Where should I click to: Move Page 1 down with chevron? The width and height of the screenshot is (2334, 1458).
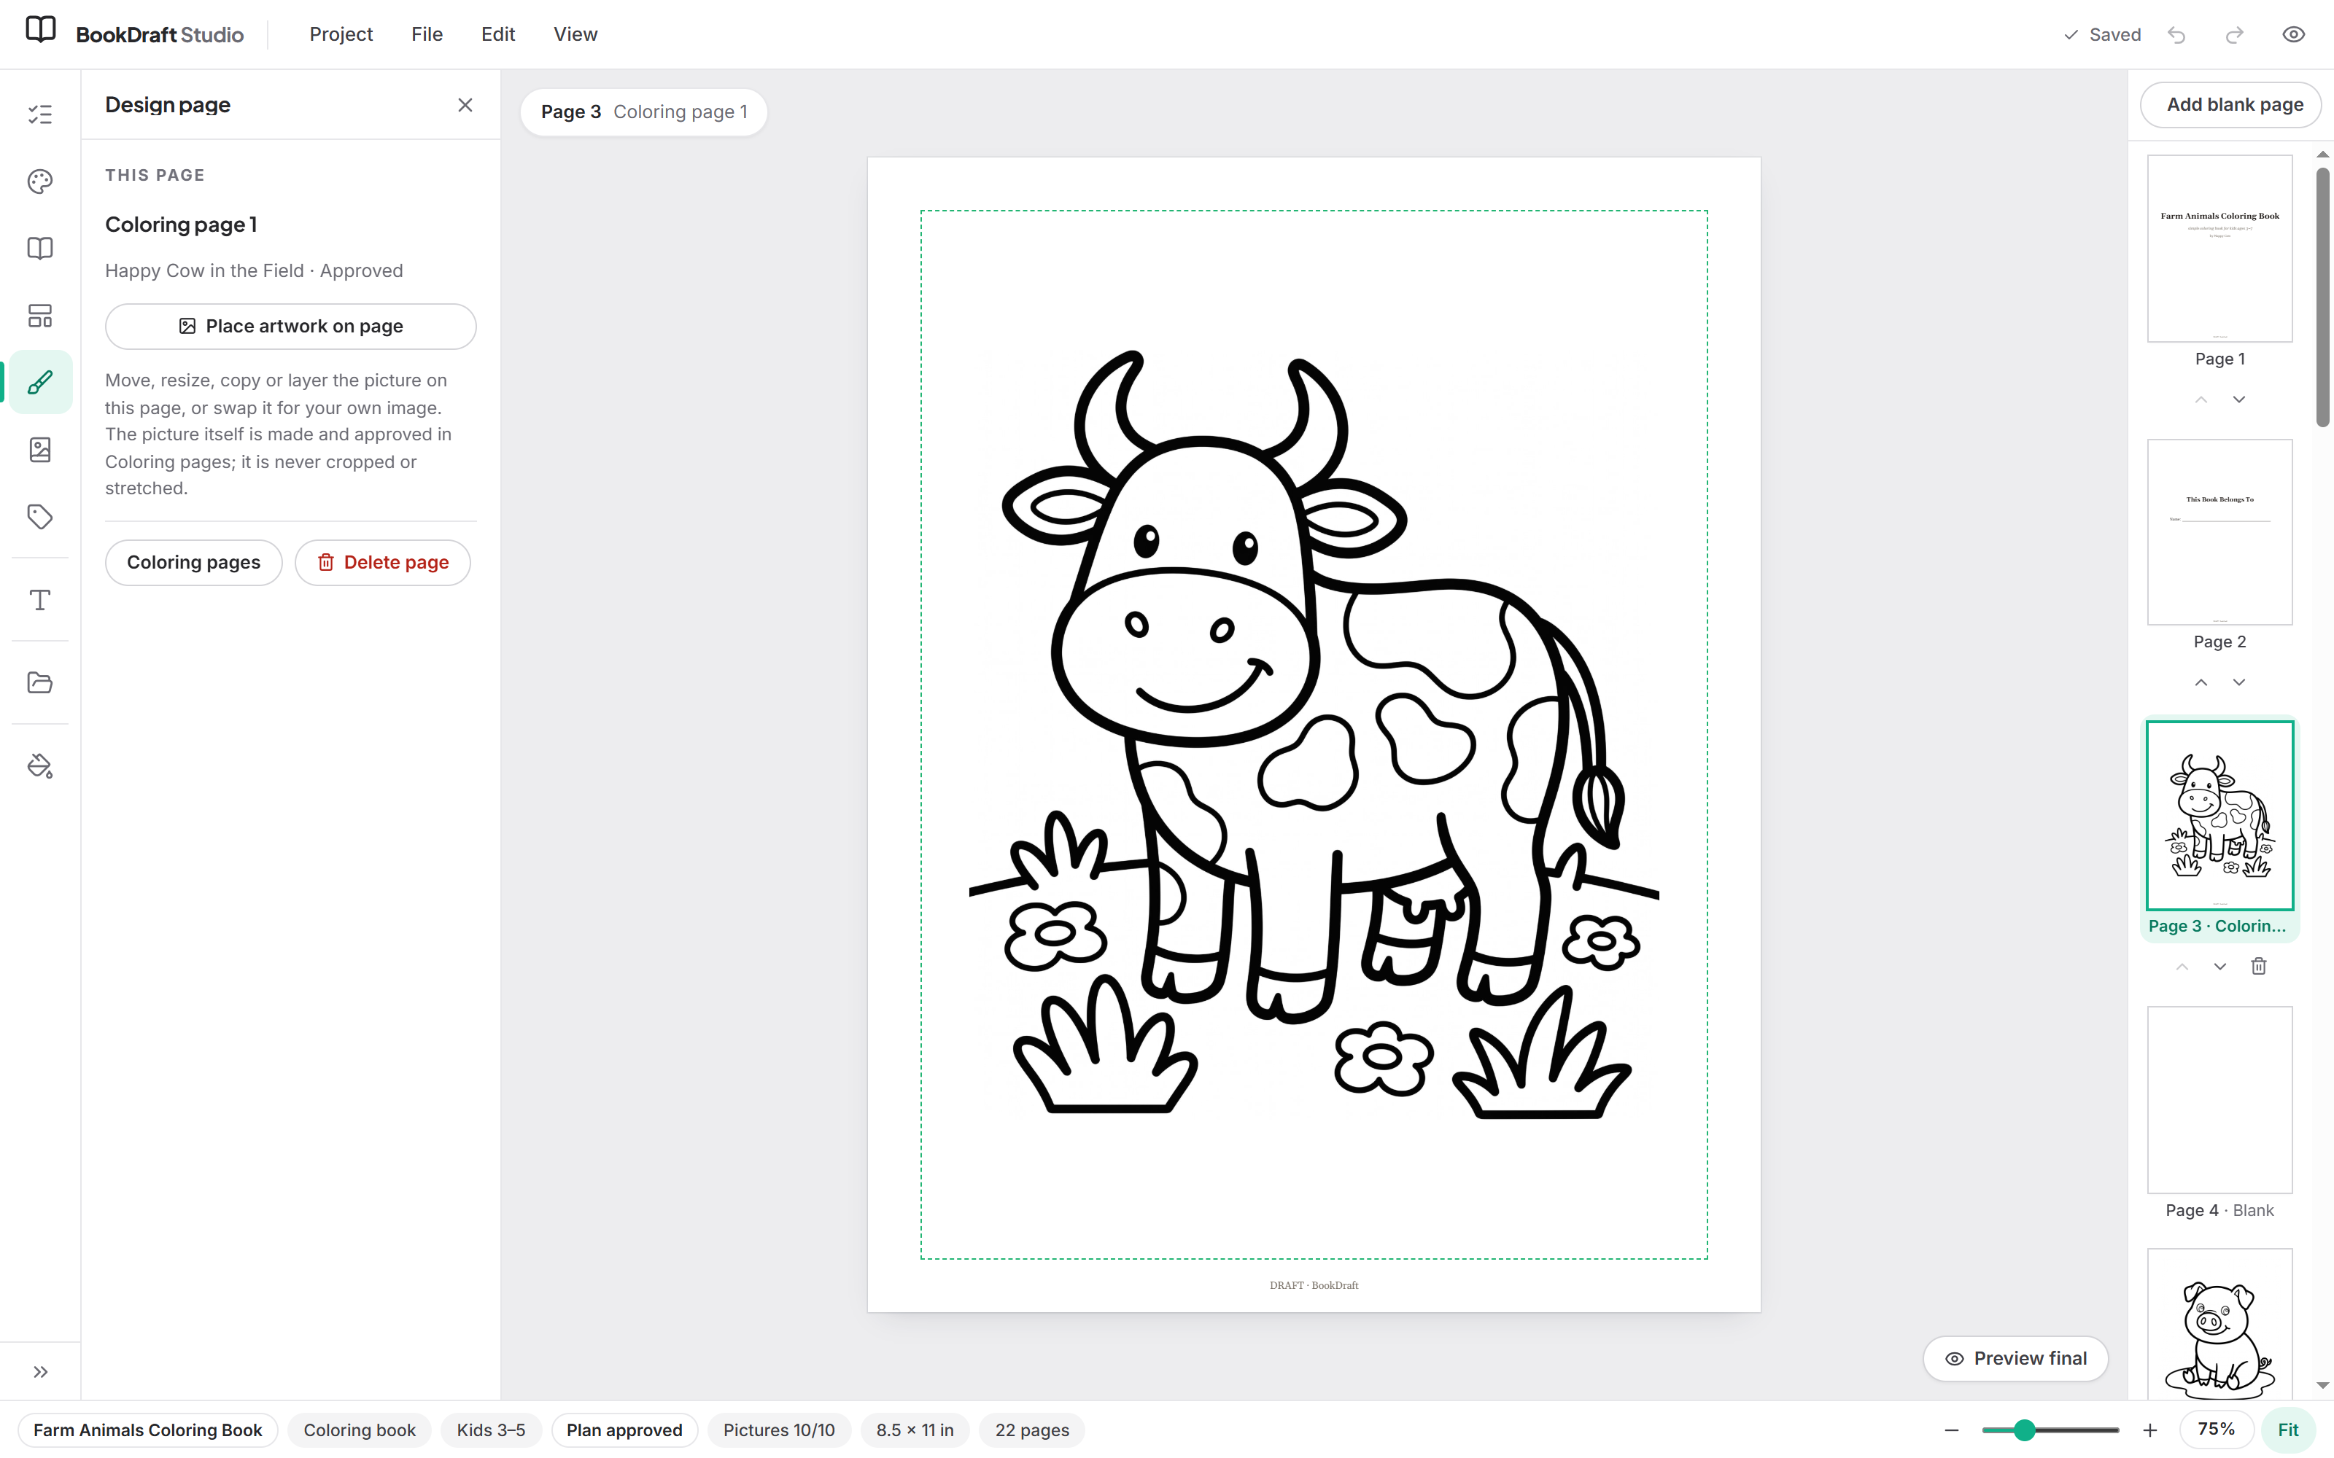coord(2238,398)
